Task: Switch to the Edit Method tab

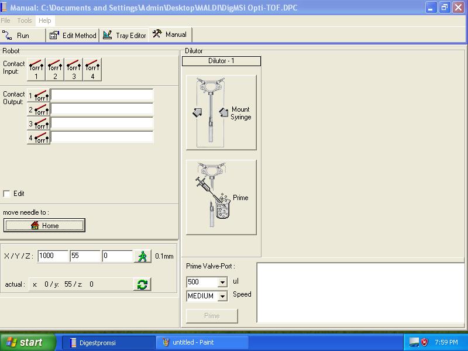Action: pos(73,35)
